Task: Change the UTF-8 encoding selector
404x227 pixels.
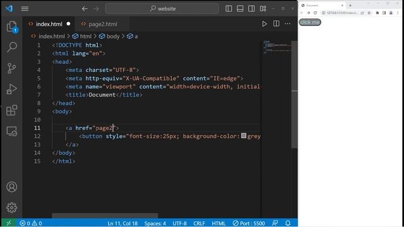Action: click(179, 223)
